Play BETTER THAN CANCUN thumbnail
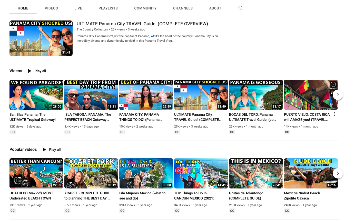The image size is (355, 221). tap(36, 173)
